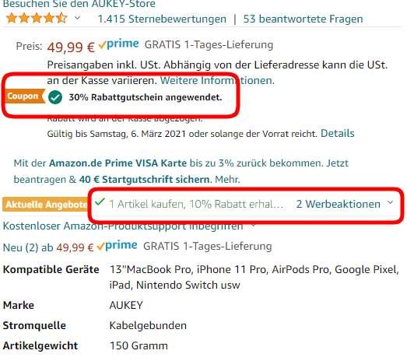The height and width of the screenshot is (361, 407).
Task: Open the 53 beantwortete Fragen link
Action: (303, 19)
